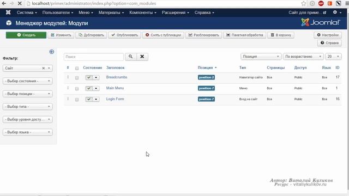Click the drag handle of the Breadcrumbs row

tap(68, 77)
